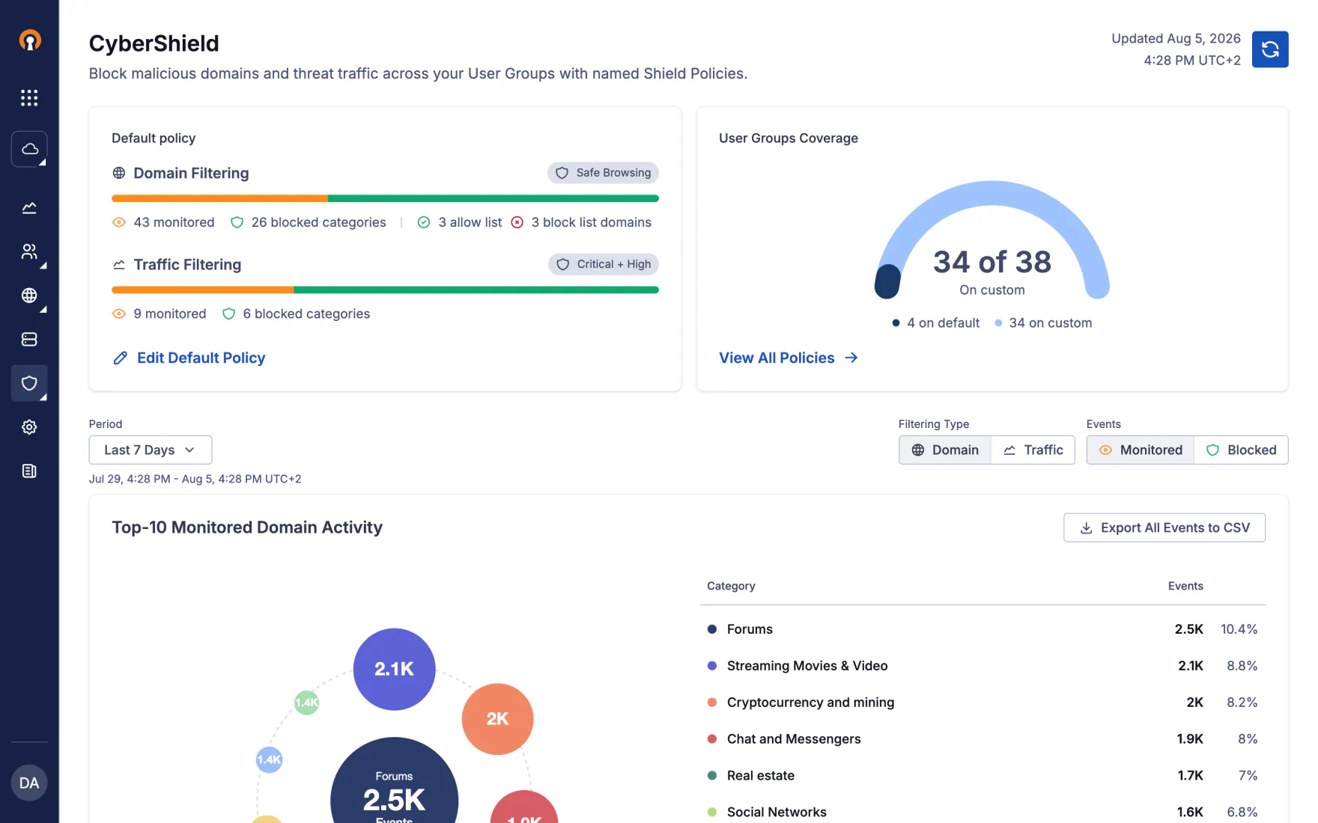Image resolution: width=1318 pixels, height=823 pixels.
Task: Select Cryptocurrency and mining row
Action: click(x=983, y=703)
